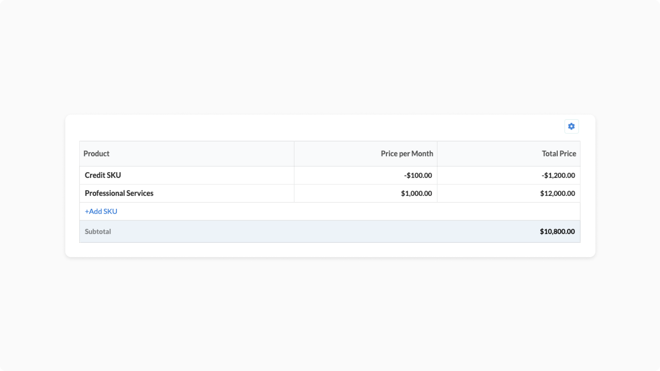Image resolution: width=660 pixels, height=371 pixels.
Task: Select the Professional Services product name
Action: [x=119, y=193]
